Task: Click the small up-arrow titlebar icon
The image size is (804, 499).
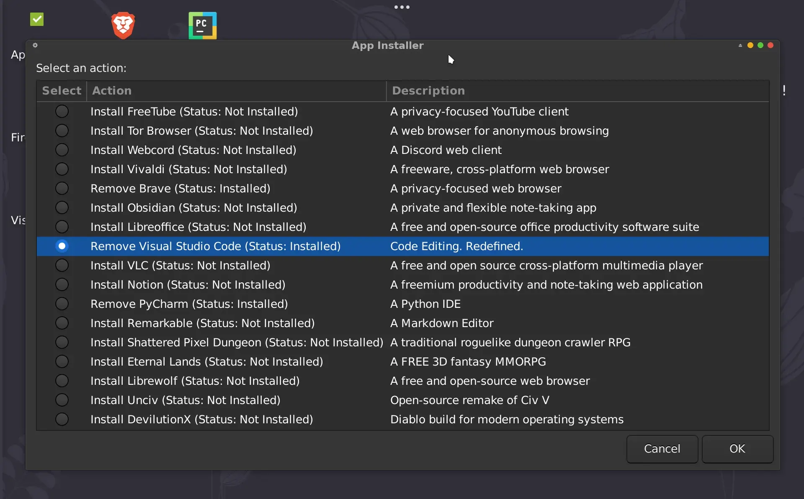Action: click(740, 45)
